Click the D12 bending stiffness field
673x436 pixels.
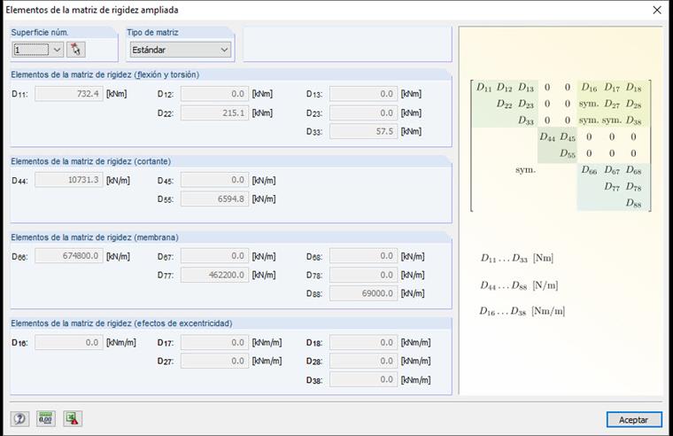point(214,94)
